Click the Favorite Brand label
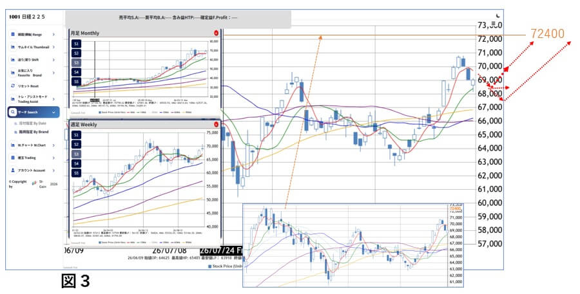Viewport: 580px width, 294px height. 30,73
